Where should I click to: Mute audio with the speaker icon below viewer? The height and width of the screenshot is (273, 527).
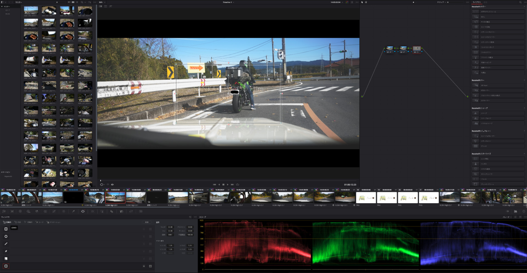point(112,184)
